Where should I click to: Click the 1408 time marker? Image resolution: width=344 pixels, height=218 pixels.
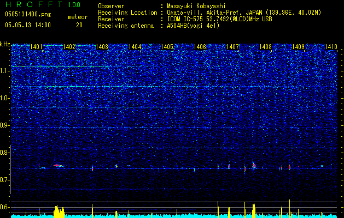coord(265,47)
